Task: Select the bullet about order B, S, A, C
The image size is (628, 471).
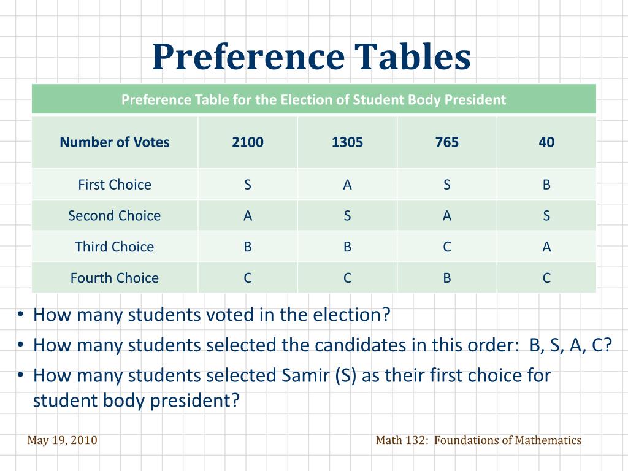Action: 322,345
